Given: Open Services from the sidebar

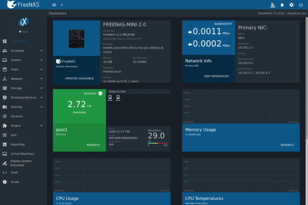Looking at the screenshot, I should click(17, 116).
